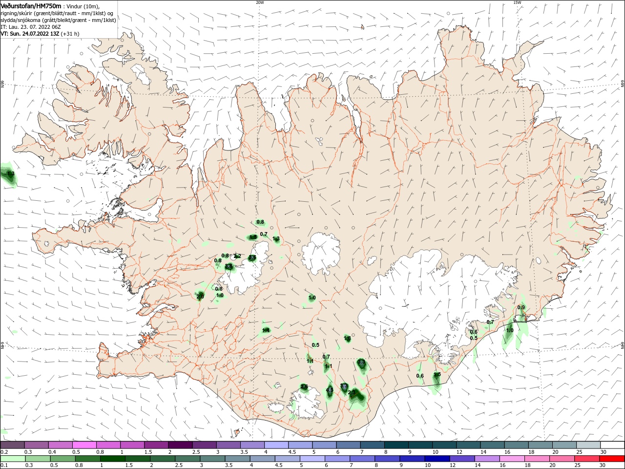Click the 0.9 precipitation value in the southeast
Viewport: 625px width, 469px height.
(x=521, y=307)
